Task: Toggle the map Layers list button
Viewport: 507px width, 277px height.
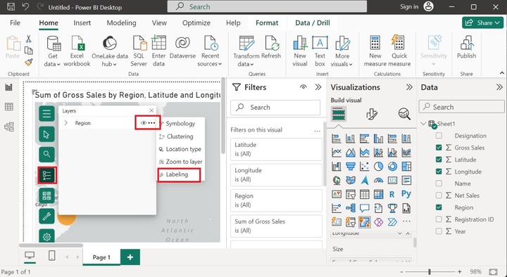Action: [x=47, y=175]
